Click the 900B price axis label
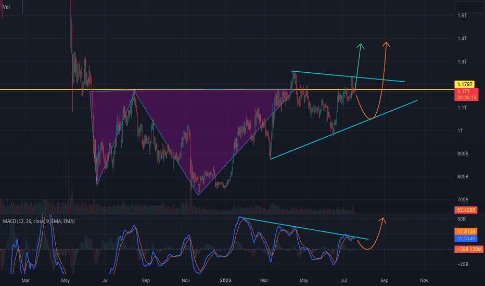 [x=463, y=154]
